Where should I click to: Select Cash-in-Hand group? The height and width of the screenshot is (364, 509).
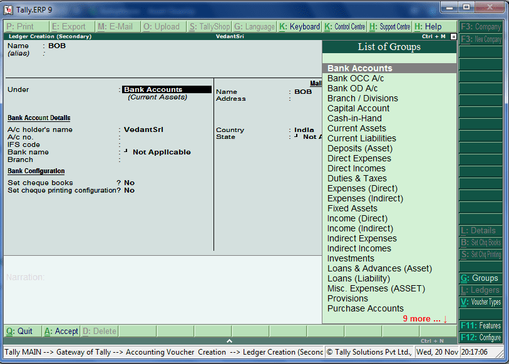pos(389,118)
